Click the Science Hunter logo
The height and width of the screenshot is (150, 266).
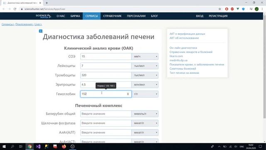tap(43, 16)
